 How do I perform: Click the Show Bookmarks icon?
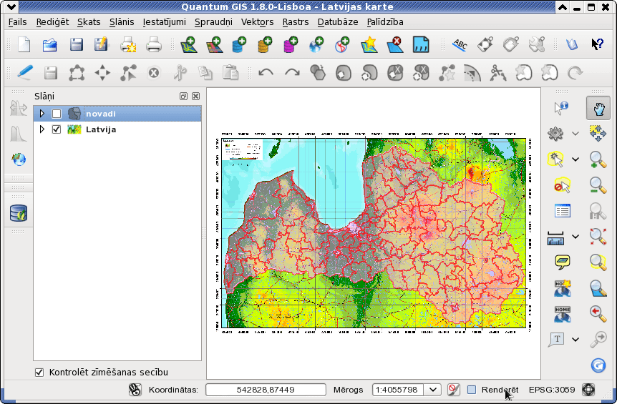[x=563, y=314]
